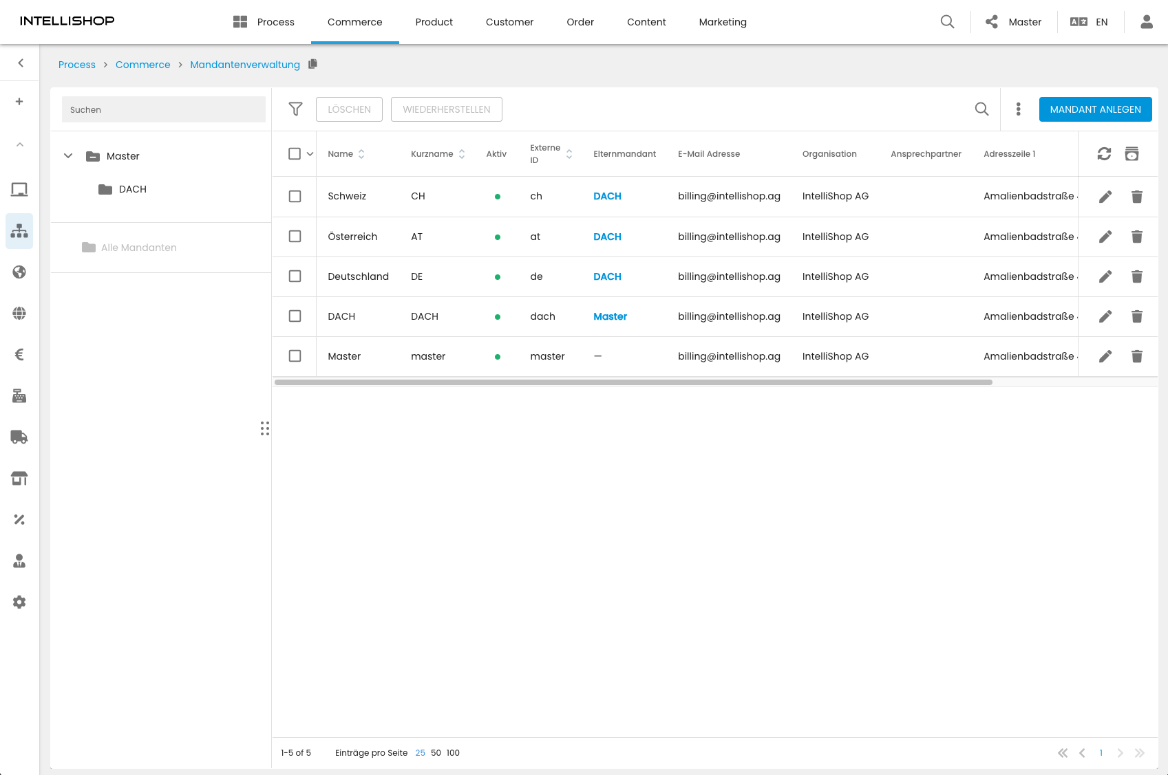Image resolution: width=1168 pixels, height=775 pixels.
Task: Follow the DACH parent link in Schweiz row
Action: pyautogui.click(x=607, y=197)
